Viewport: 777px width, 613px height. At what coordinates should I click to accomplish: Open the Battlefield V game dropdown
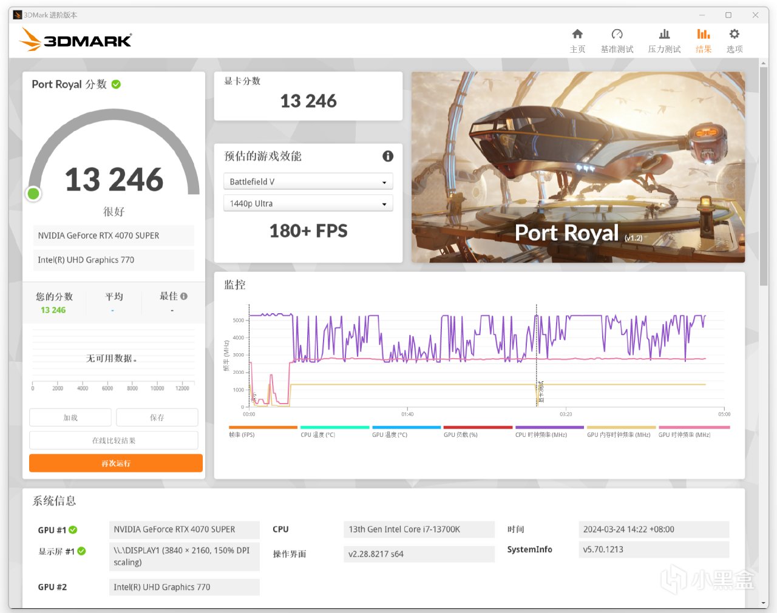pos(308,181)
